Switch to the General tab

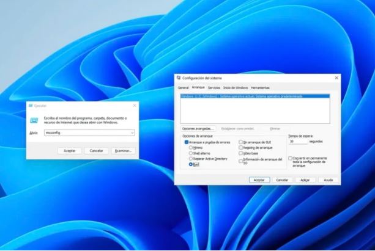pyautogui.click(x=183, y=88)
